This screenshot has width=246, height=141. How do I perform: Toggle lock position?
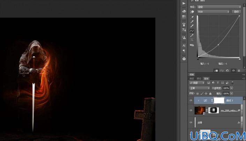(x=206, y=94)
